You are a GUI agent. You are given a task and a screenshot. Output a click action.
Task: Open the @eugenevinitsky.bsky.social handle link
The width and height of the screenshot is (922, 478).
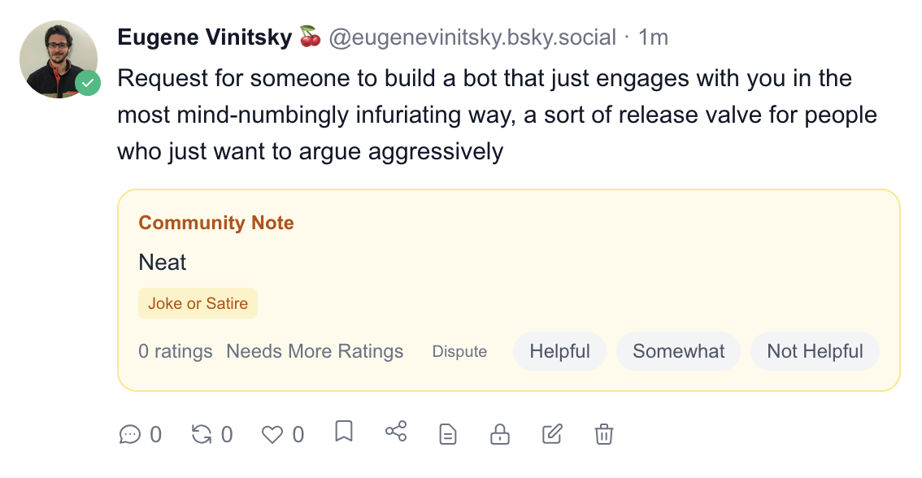pyautogui.click(x=472, y=37)
